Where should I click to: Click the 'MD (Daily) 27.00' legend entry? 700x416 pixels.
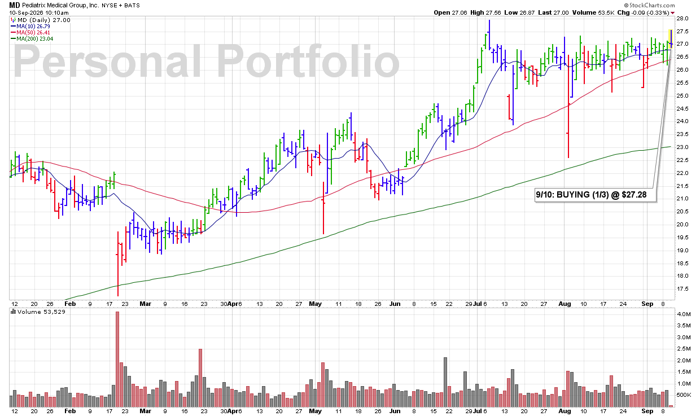[41, 20]
